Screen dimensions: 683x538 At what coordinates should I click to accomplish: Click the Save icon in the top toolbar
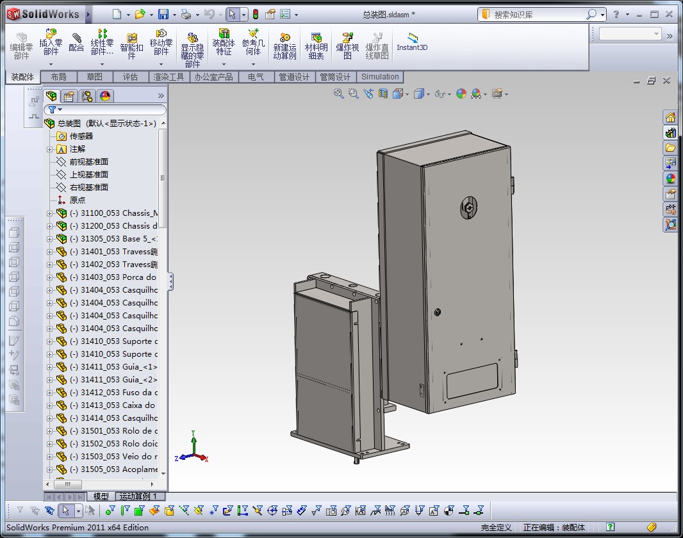coord(163,14)
